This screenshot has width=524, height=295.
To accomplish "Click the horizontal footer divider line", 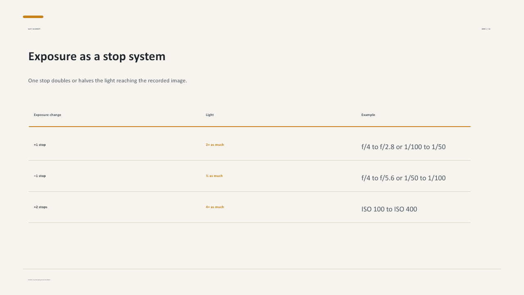I will pyautogui.click(x=262, y=269).
